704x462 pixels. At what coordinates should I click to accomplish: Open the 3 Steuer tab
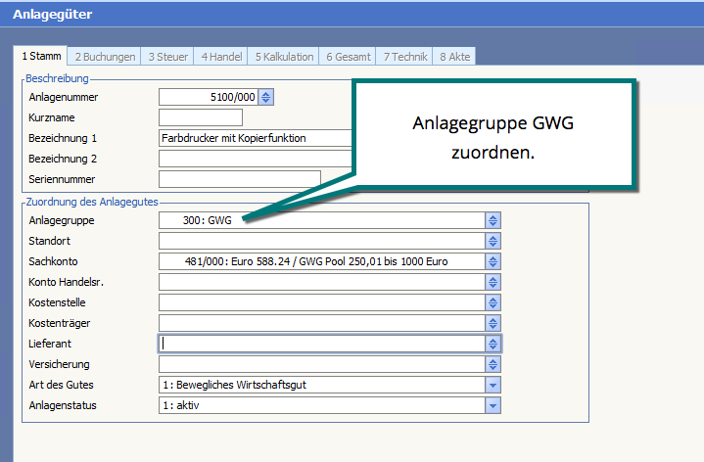(166, 57)
